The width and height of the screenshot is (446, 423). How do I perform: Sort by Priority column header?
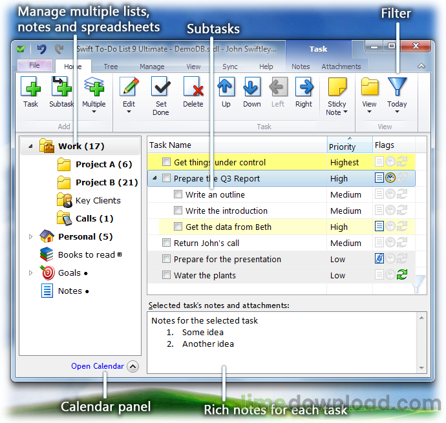point(350,145)
